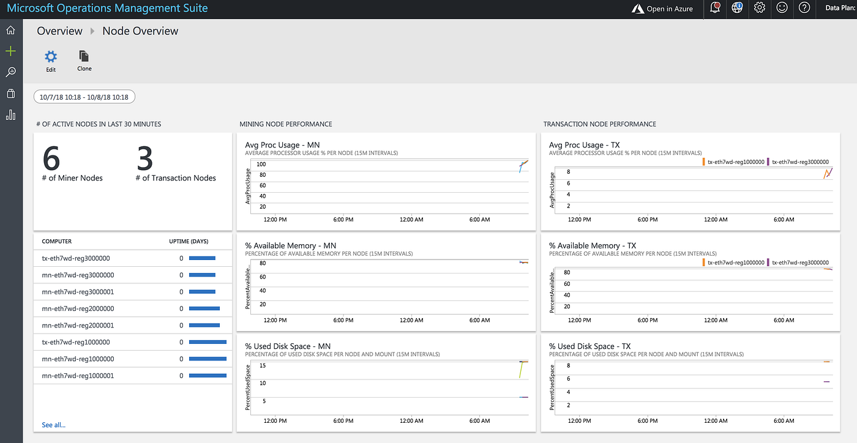This screenshot has width=857, height=443.
Task: Select computer mn-eth7wd-reg2000000 row
Action: 133,308
